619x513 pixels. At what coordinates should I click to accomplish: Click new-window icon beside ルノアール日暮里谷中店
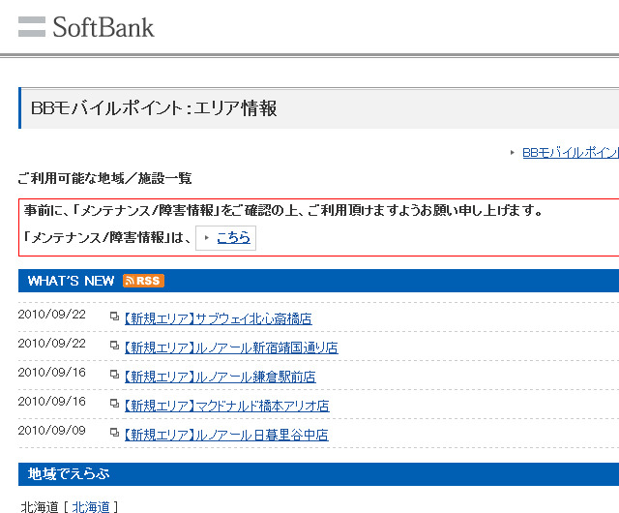click(115, 433)
